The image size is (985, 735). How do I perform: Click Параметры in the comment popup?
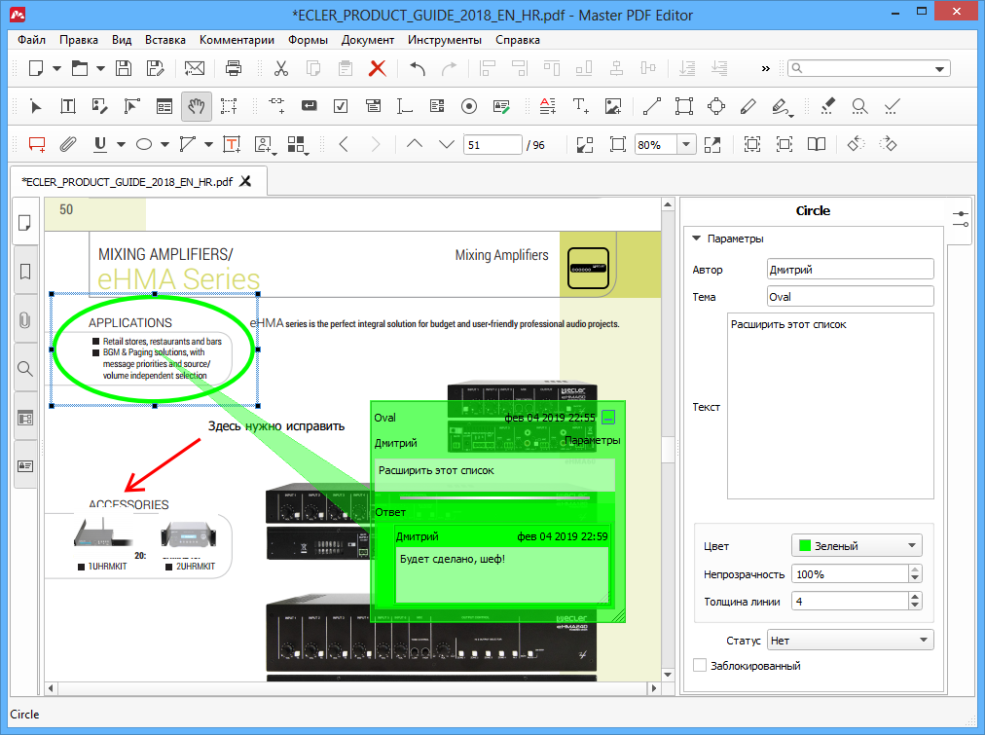coord(592,441)
